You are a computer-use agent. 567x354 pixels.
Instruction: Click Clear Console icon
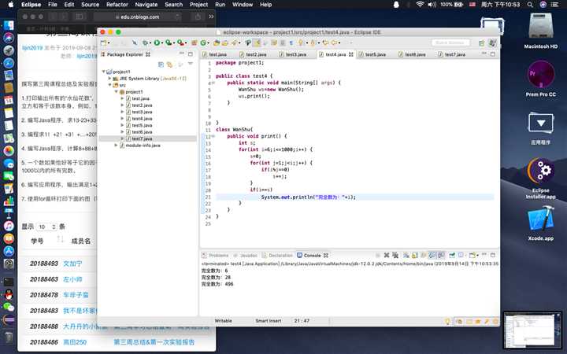tap(406, 255)
